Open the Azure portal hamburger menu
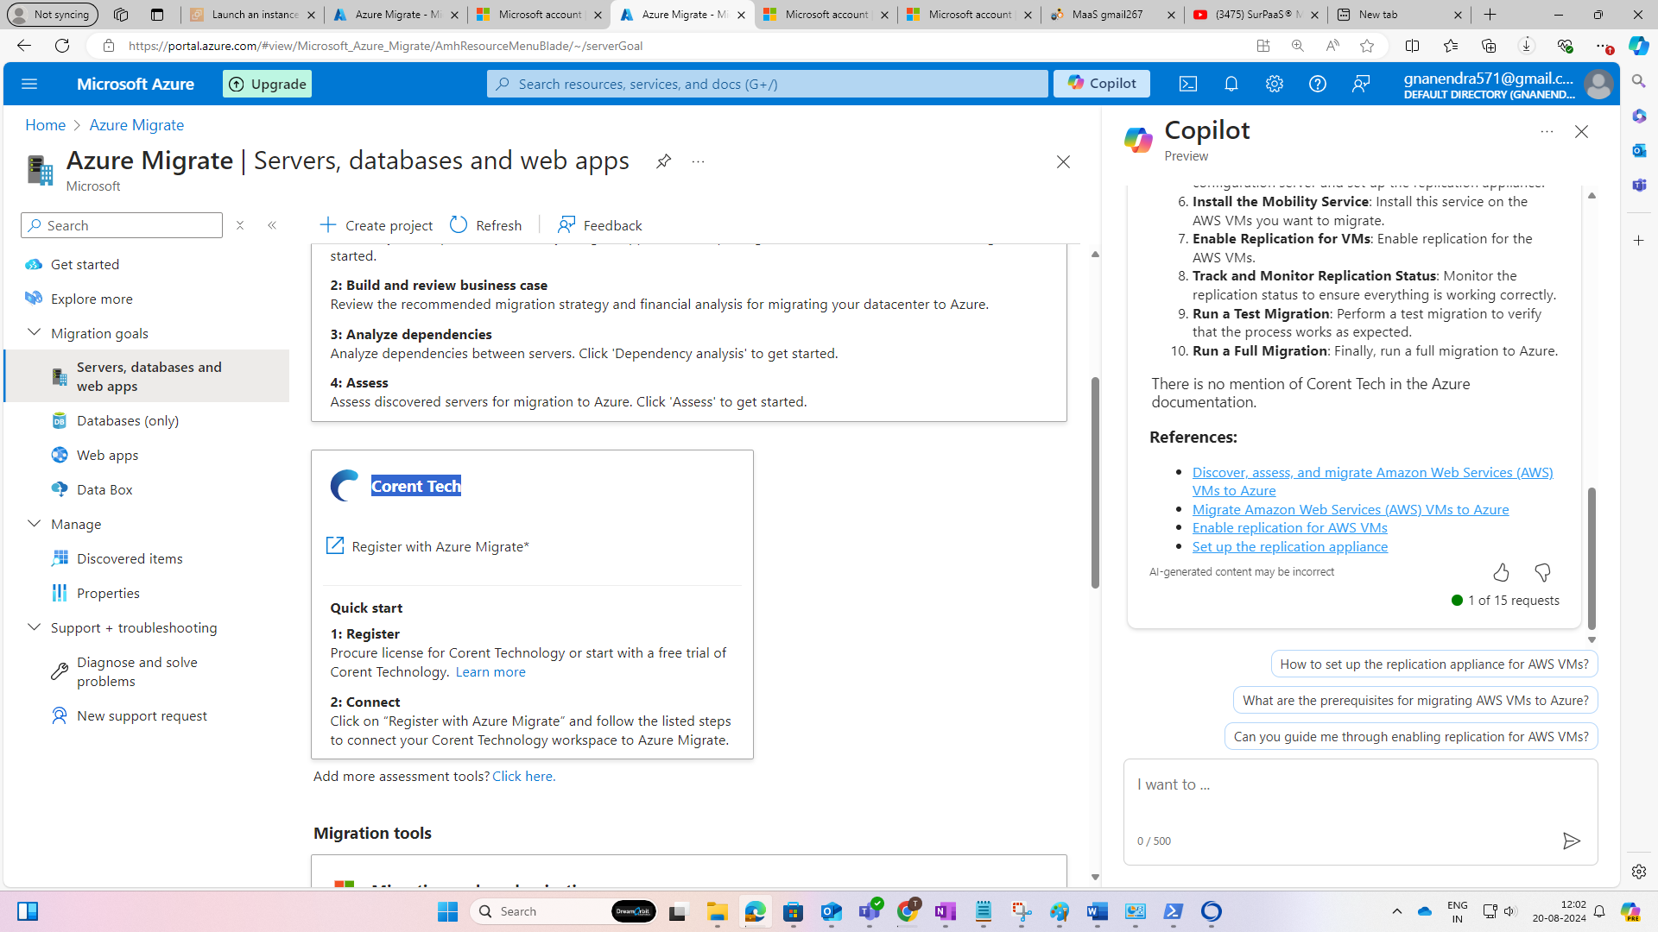1658x932 pixels. [29, 84]
